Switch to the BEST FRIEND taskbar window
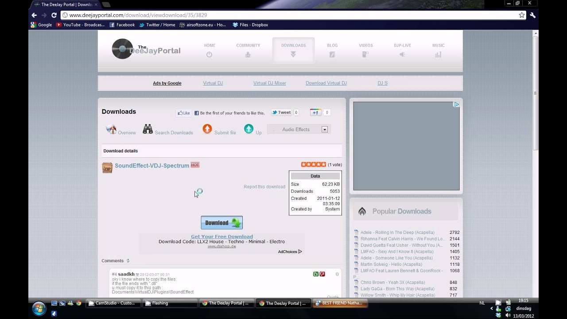The image size is (567, 319). click(340, 303)
